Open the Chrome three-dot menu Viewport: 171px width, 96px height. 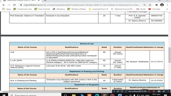167,5
